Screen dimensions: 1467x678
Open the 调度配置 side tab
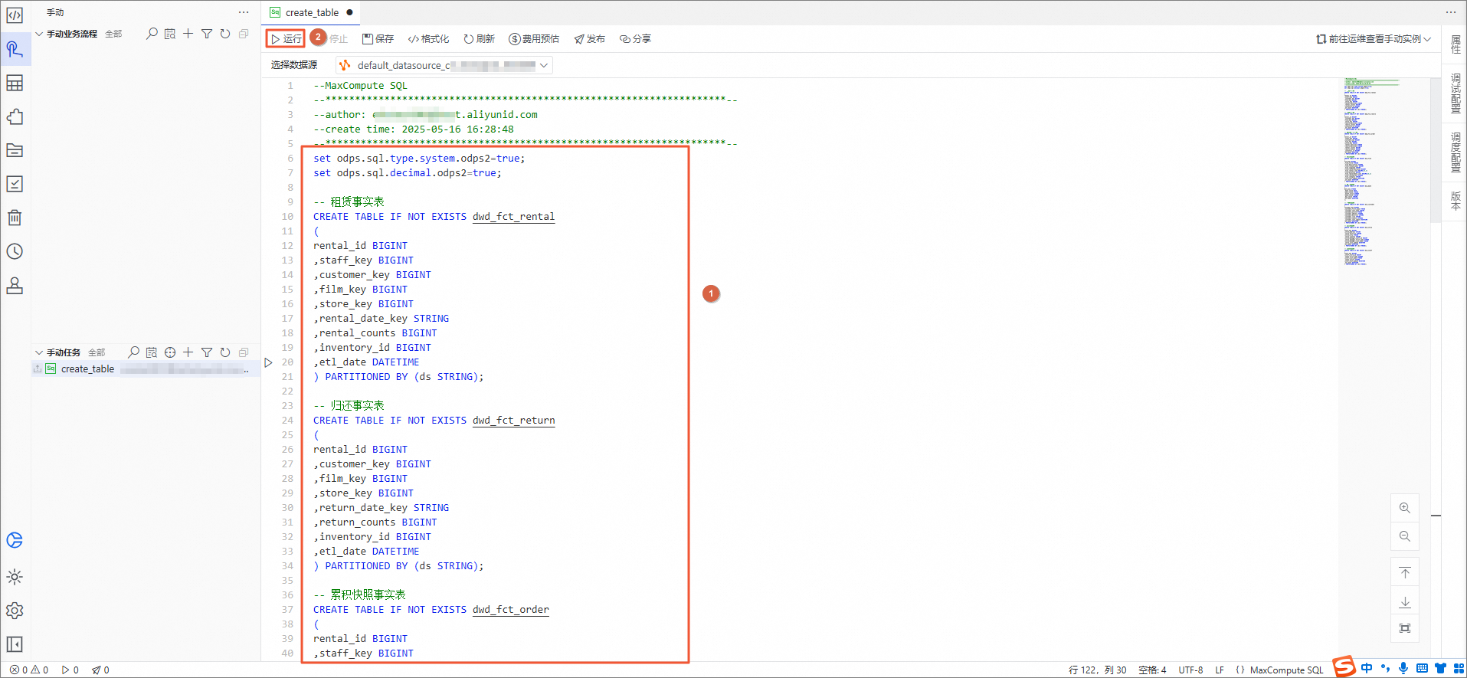pos(1456,152)
